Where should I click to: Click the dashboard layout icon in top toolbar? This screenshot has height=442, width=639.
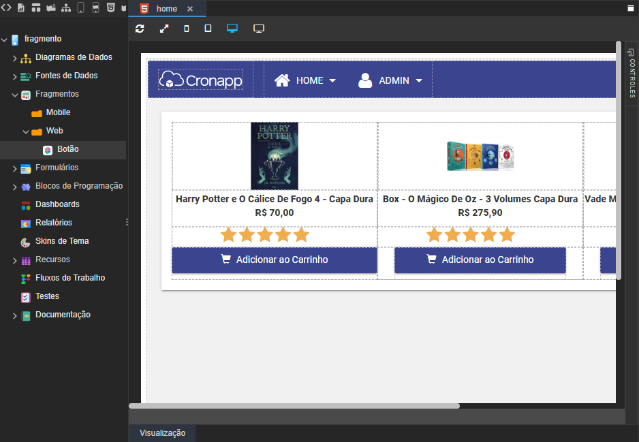coord(36,7)
